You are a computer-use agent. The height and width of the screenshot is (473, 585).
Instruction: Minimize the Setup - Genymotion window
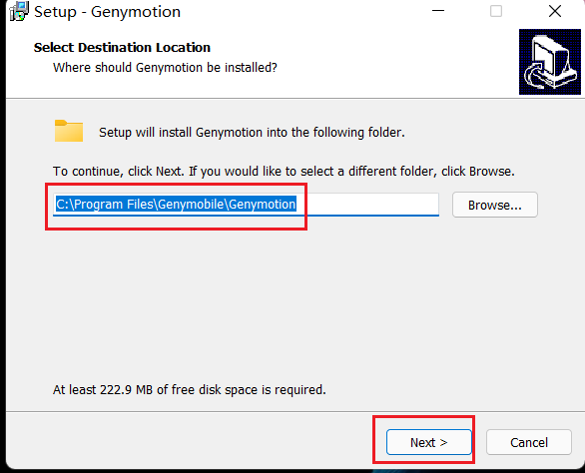coord(438,11)
